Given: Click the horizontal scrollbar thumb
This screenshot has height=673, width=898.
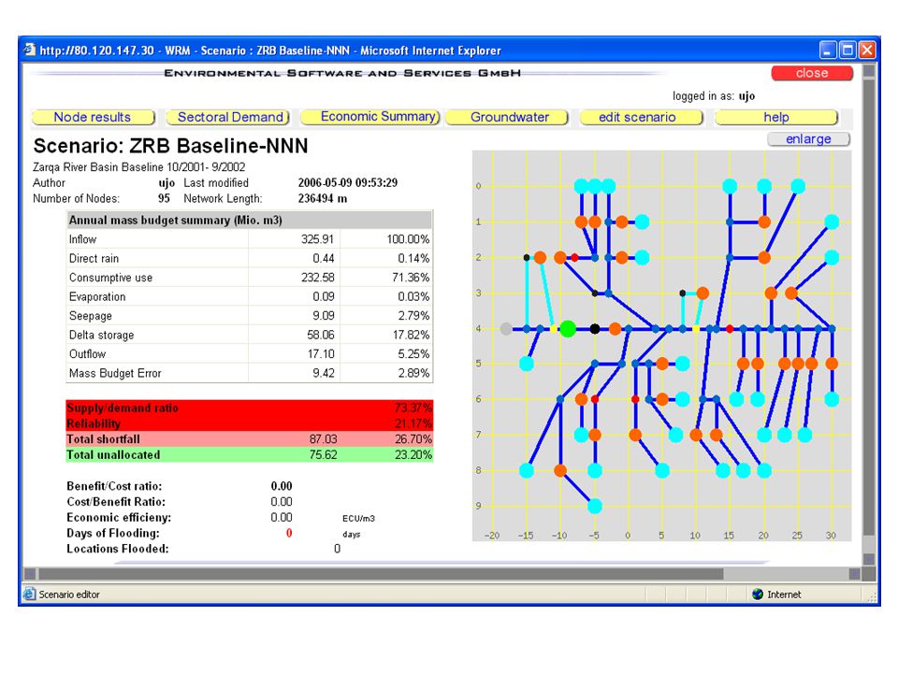Looking at the screenshot, I should point(381,573).
